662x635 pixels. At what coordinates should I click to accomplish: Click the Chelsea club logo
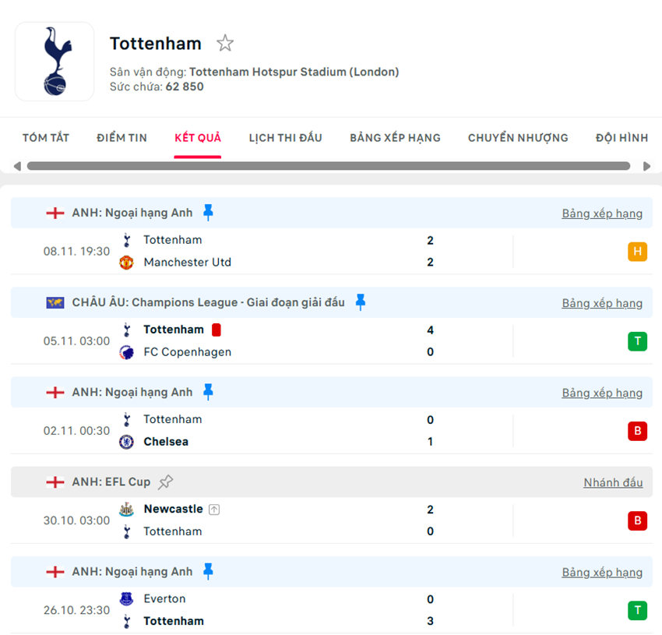coord(127,442)
